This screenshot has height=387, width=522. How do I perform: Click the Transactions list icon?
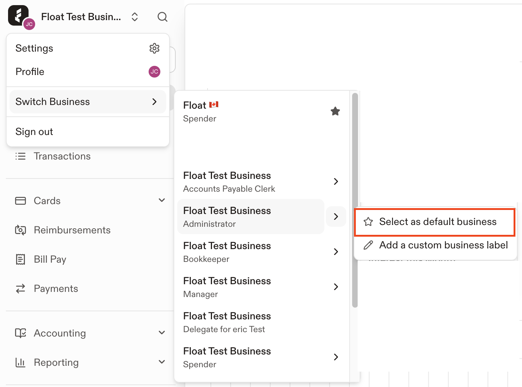pos(20,156)
